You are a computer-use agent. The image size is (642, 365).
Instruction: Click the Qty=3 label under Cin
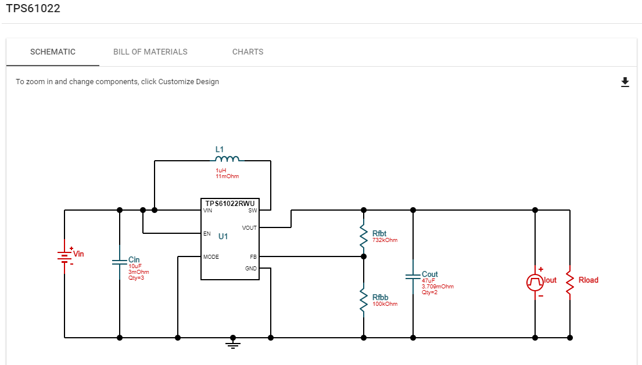pyautogui.click(x=136, y=278)
